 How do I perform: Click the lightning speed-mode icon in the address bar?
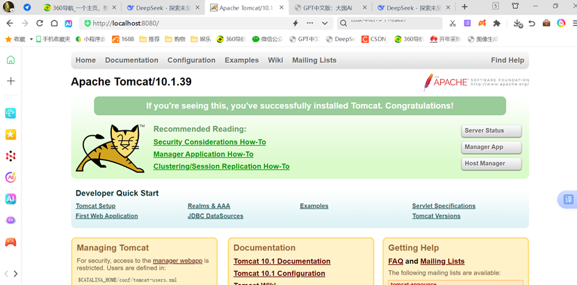[295, 23]
